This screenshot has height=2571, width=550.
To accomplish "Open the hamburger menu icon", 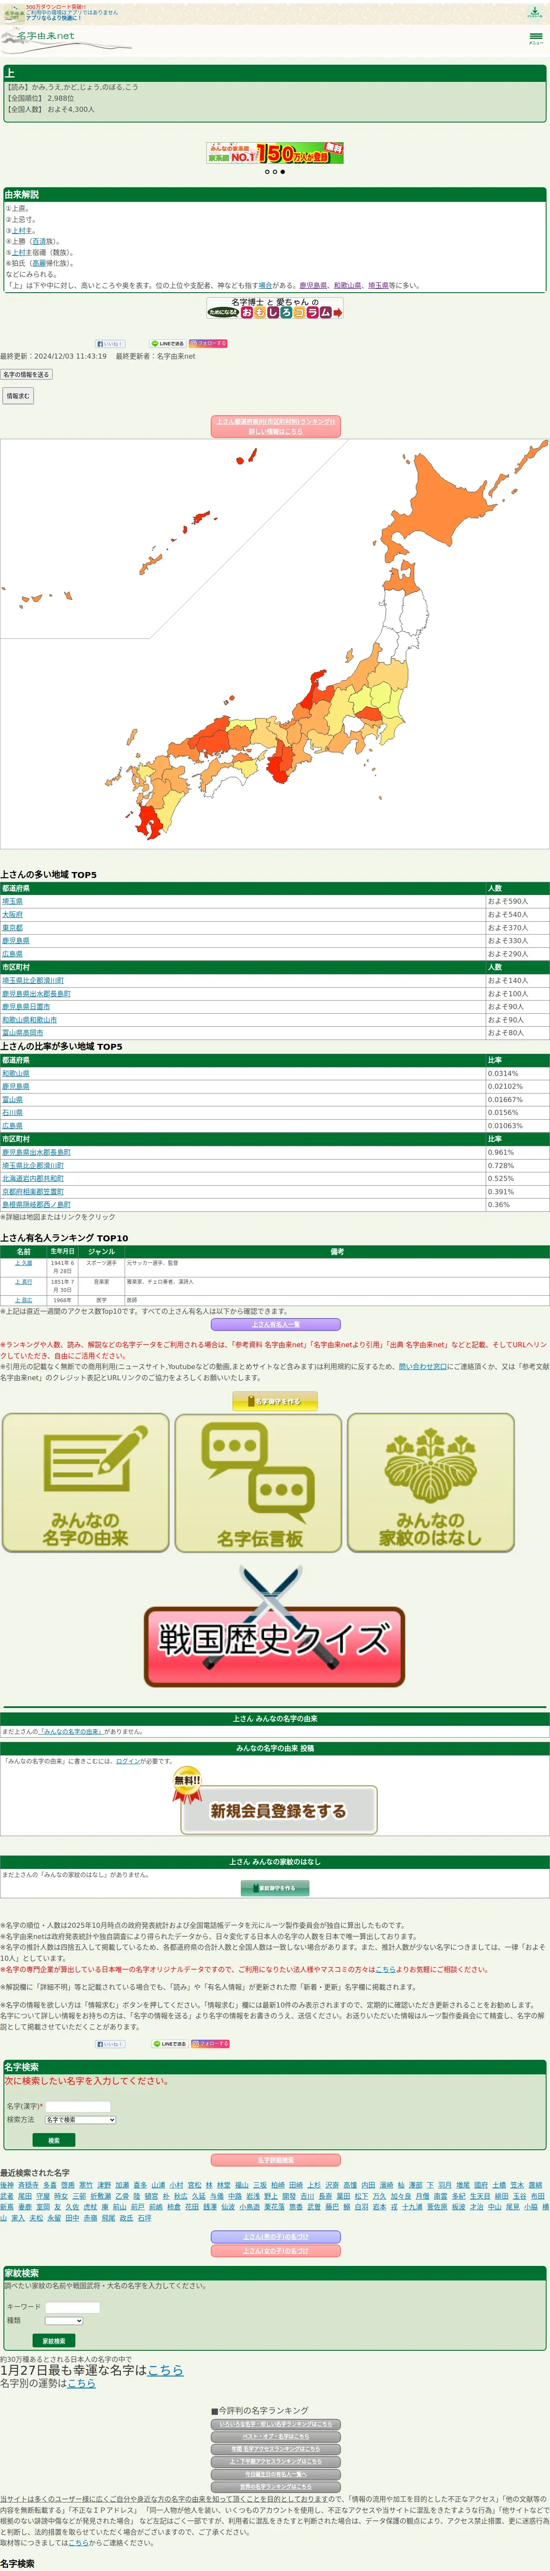I will click(x=536, y=38).
